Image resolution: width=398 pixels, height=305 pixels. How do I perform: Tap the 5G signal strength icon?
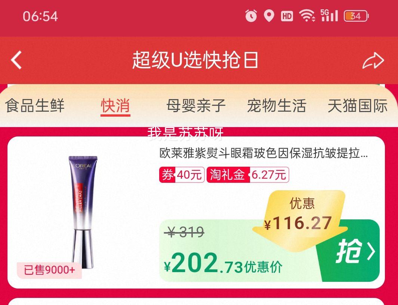329,15
